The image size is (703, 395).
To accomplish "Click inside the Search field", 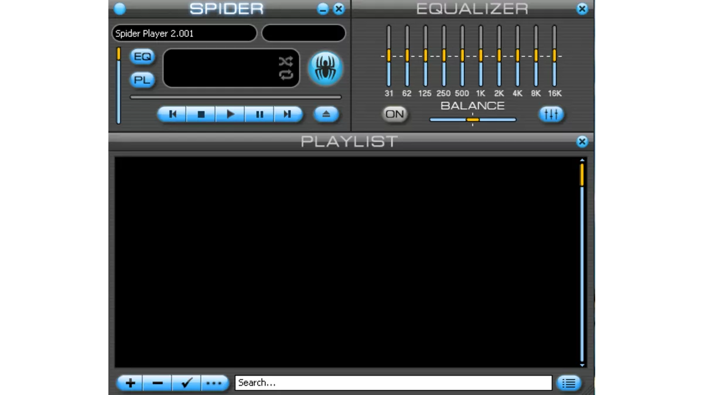I will point(393,383).
